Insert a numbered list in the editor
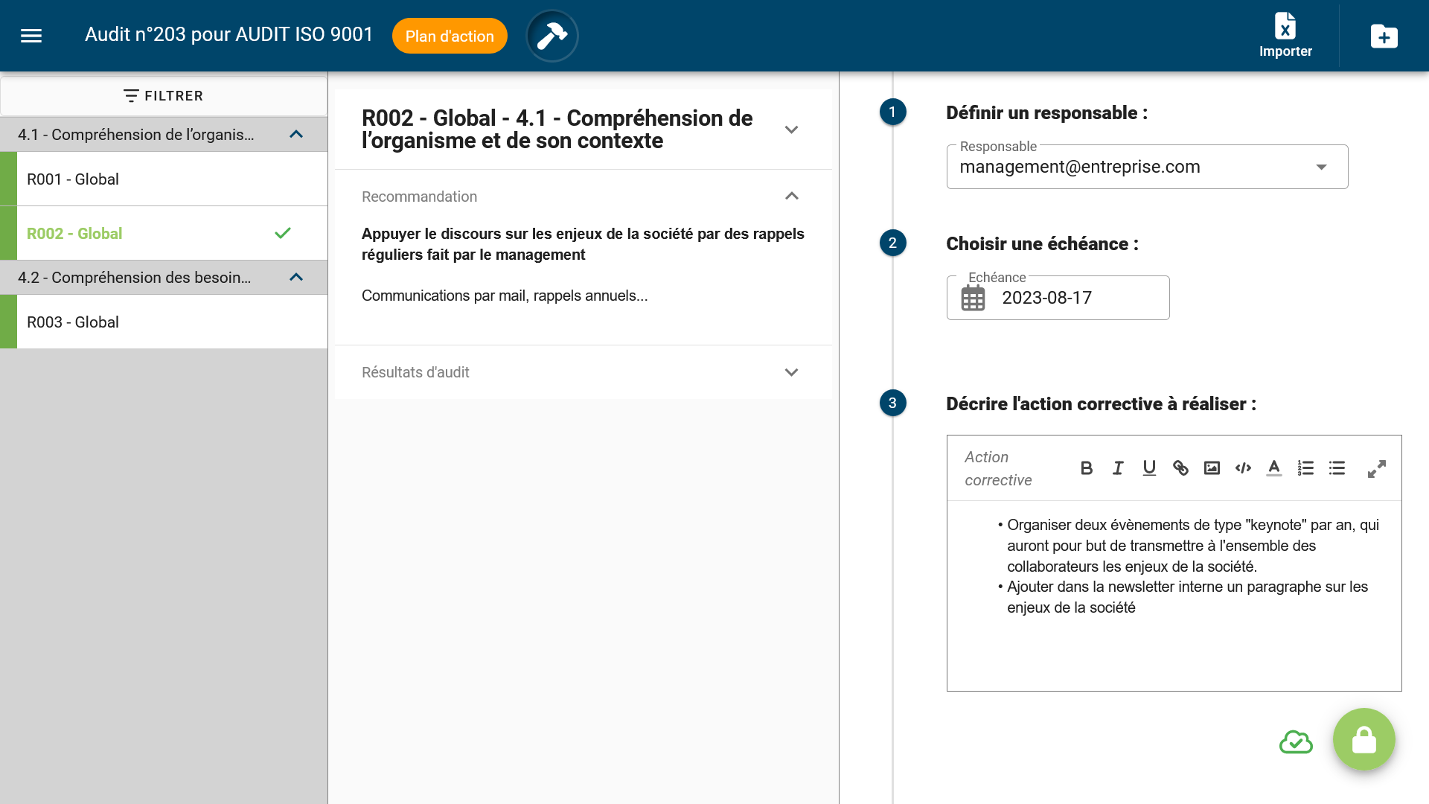The height and width of the screenshot is (804, 1429). pos(1305,468)
